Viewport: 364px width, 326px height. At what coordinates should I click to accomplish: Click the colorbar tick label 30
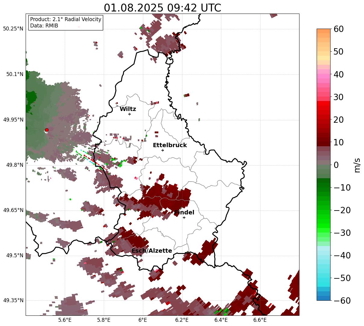click(339, 97)
